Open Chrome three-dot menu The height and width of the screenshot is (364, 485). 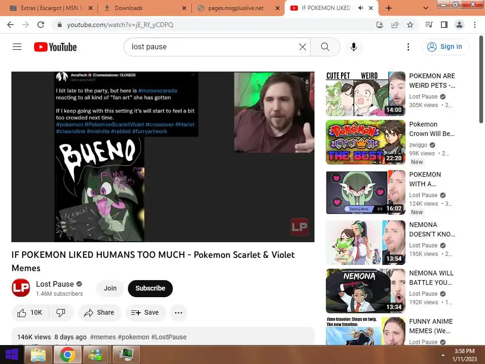[475, 25]
